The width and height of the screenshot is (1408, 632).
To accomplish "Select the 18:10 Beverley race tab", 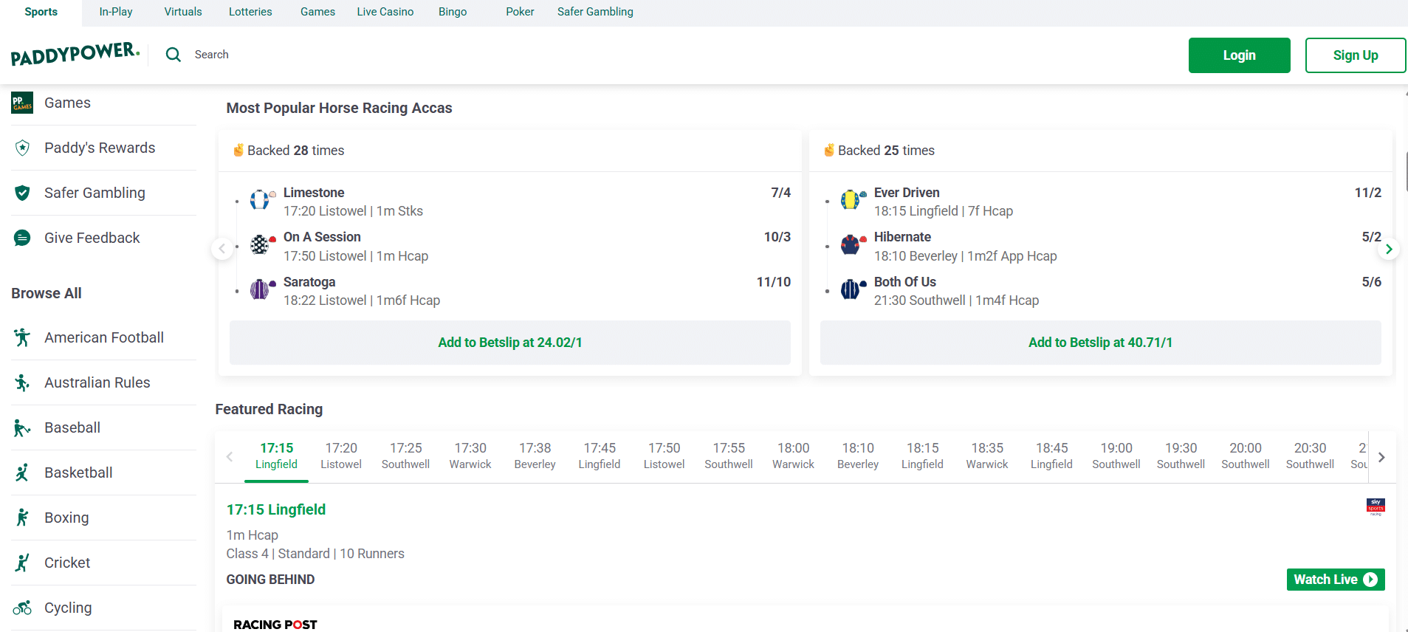I will click(858, 456).
